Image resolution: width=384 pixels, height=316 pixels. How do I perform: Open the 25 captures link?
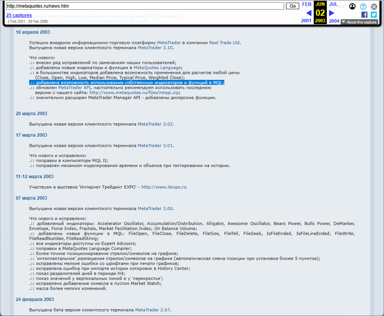(19, 15)
